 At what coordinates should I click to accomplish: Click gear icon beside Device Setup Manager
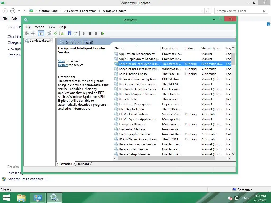click(x=116, y=154)
